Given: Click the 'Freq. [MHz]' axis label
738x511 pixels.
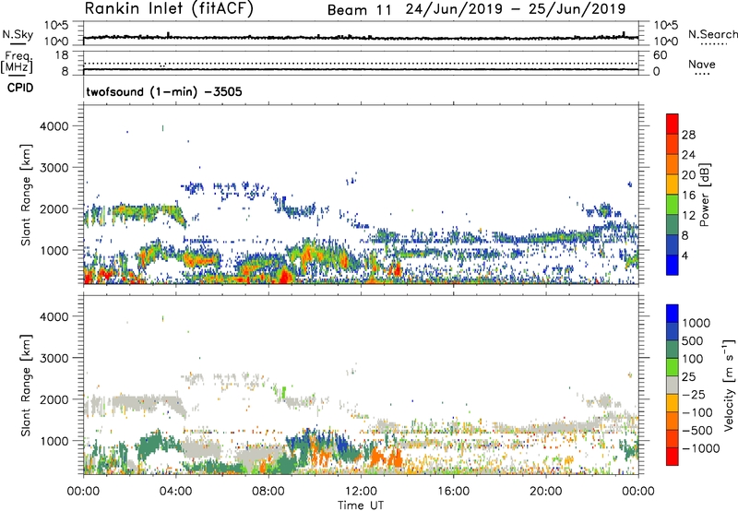Looking at the screenshot, I should pos(17,63).
